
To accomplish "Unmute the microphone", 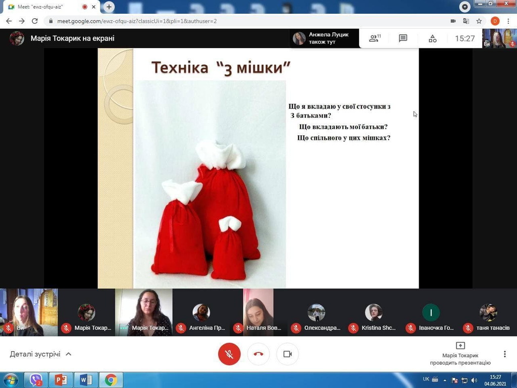I will pyautogui.click(x=229, y=354).
